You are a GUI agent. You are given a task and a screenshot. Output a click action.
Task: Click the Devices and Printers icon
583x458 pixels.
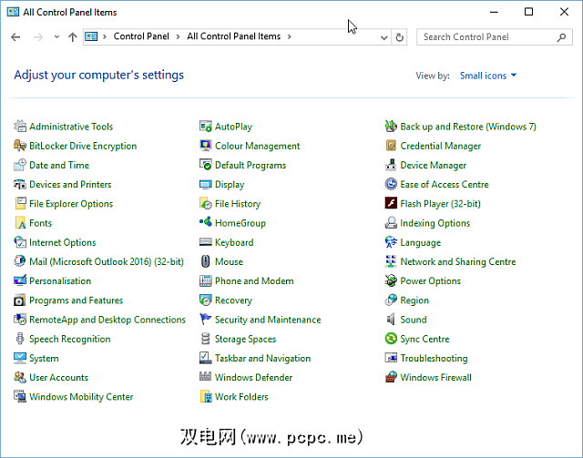click(20, 185)
